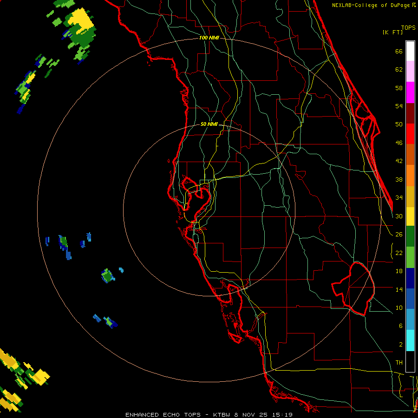Image resolution: width=418 pixels, height=418 pixels.
Task: Click the burnt orange swatch below red
Action: click(410, 155)
